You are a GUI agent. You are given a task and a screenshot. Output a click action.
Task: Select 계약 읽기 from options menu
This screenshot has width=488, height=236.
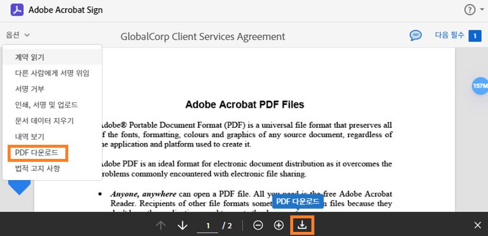[x=52, y=57]
